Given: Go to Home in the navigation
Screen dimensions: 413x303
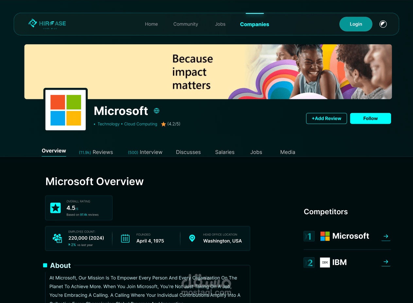Looking at the screenshot, I should tap(151, 24).
